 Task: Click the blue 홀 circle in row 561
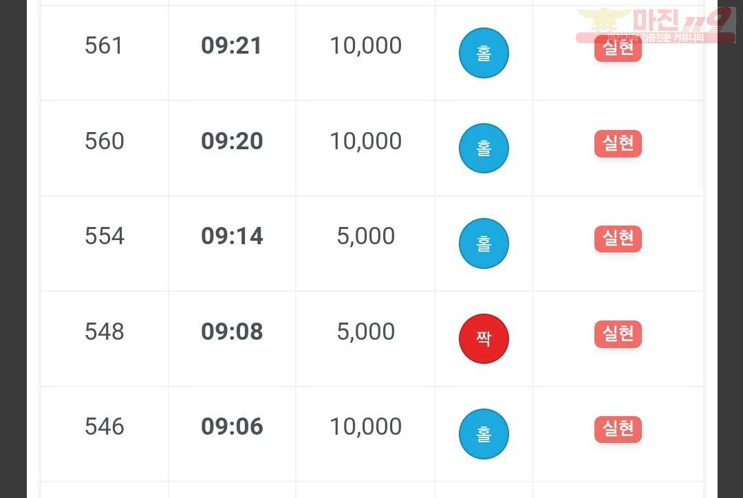tap(484, 52)
